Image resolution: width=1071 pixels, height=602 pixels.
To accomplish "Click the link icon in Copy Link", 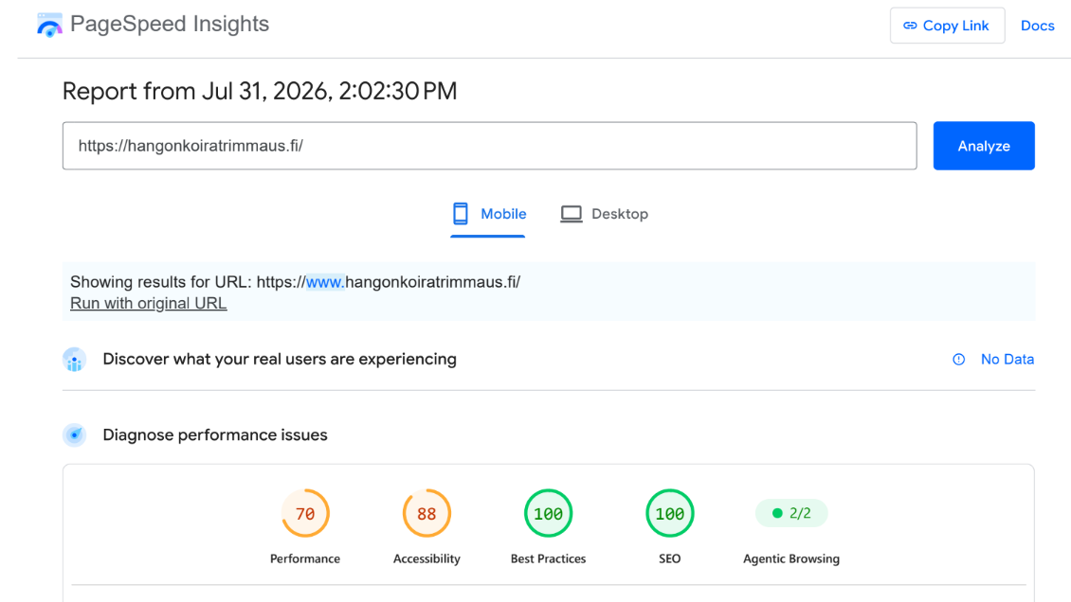I will (910, 26).
